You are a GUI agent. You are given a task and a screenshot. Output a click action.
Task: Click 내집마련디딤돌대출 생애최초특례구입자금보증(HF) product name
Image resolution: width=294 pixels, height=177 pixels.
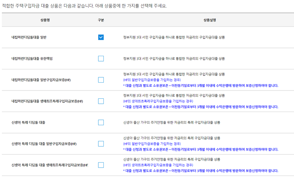click(47, 101)
